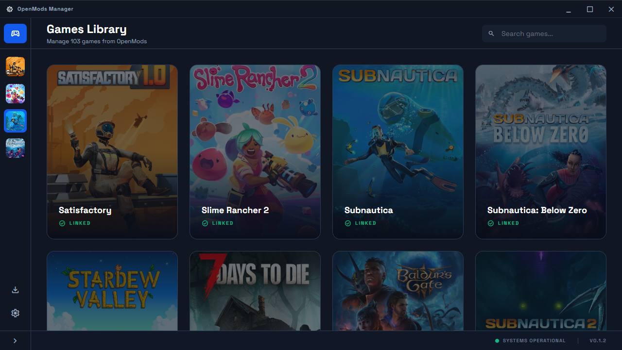Select Subnautica icon in the sidebar
The width and height of the screenshot is (622, 350).
click(x=15, y=121)
